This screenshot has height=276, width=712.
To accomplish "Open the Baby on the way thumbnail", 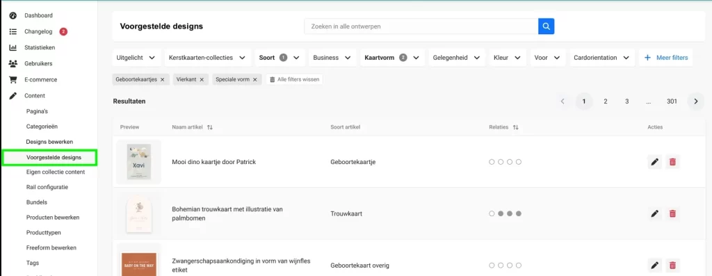I will 138,259.
